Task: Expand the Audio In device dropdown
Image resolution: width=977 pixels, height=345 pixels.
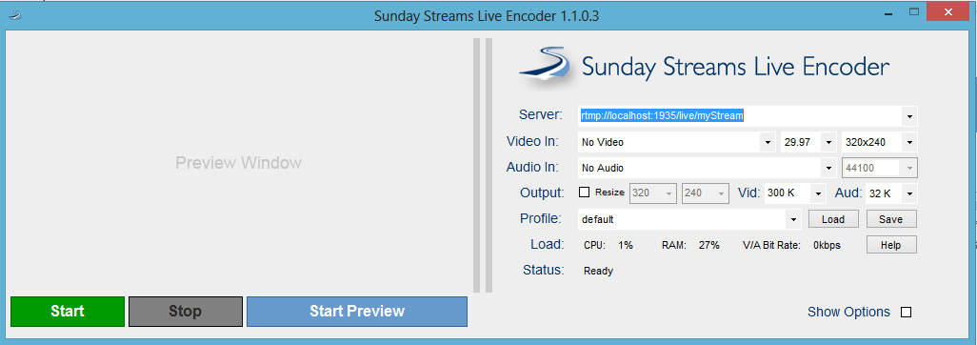Action: [x=828, y=168]
